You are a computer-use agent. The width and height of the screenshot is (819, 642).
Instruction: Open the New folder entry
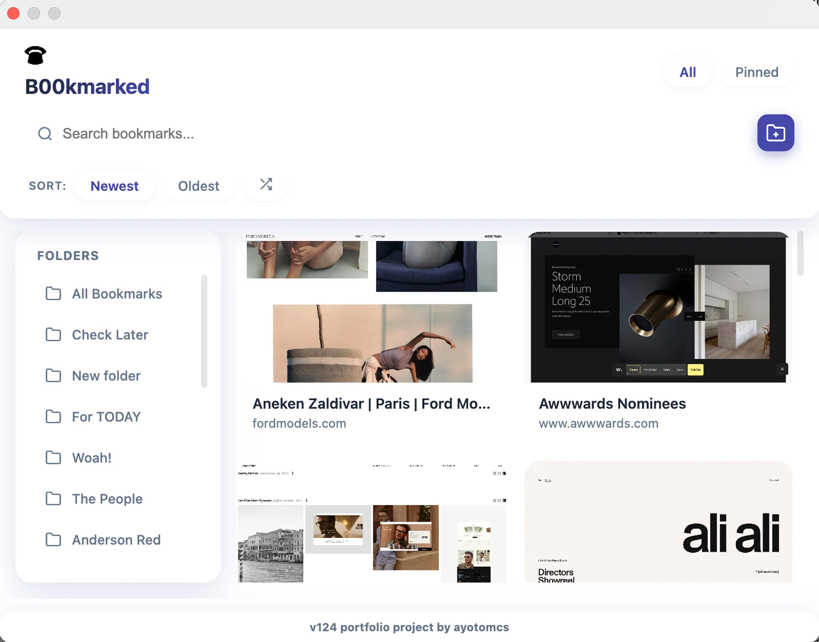click(106, 376)
